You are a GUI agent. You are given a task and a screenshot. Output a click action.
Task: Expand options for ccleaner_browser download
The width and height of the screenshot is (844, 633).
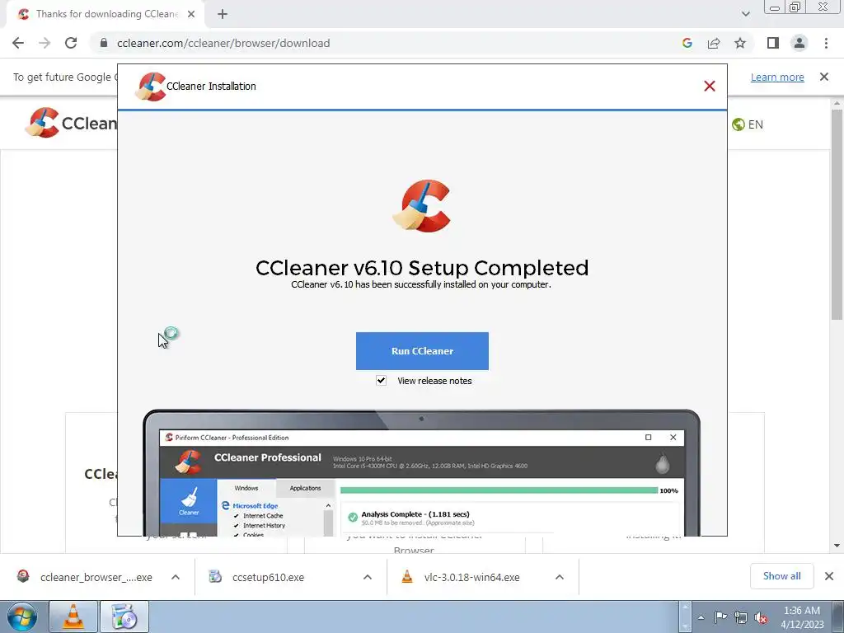click(176, 577)
